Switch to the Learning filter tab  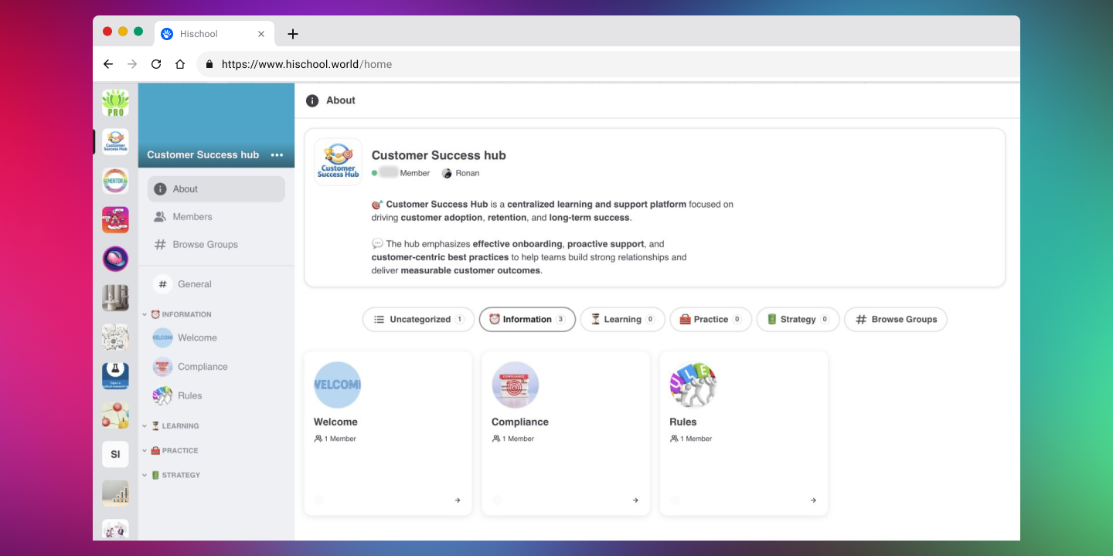pos(622,320)
